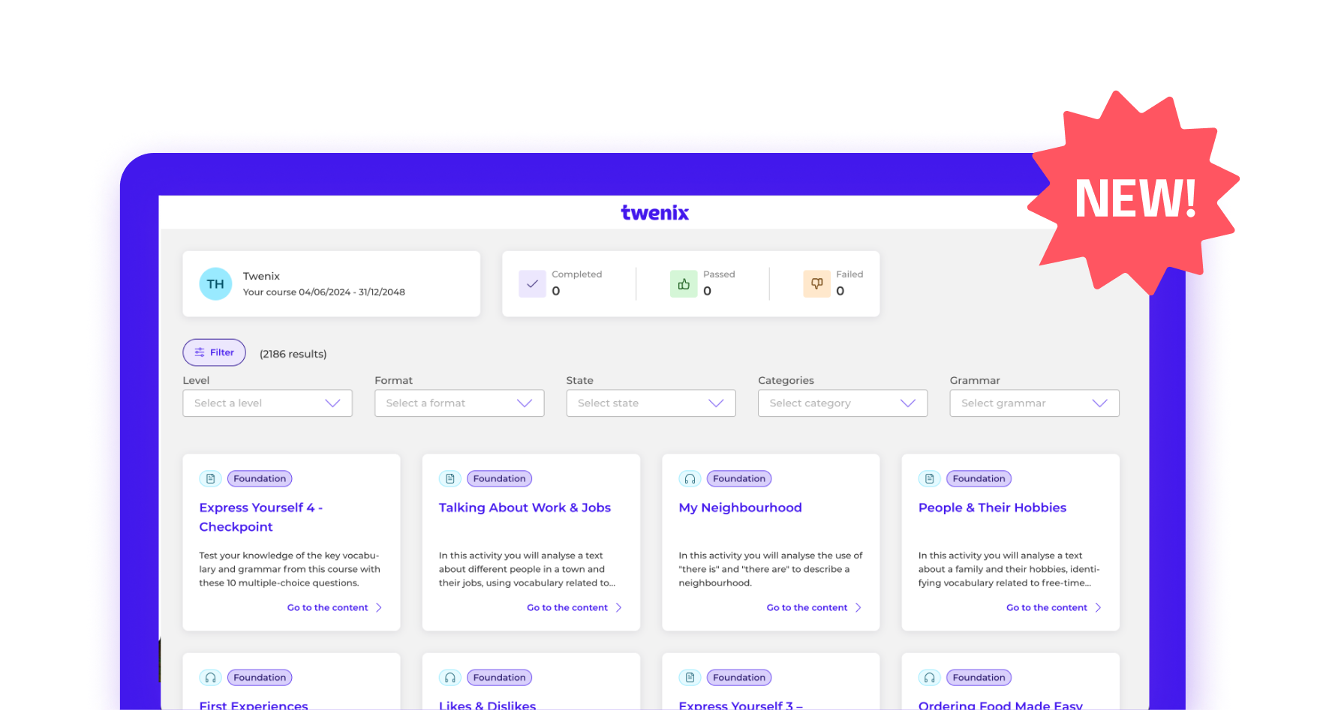Open the Select a level dropdown
Screen dimensions: 1317x710
[267, 403]
